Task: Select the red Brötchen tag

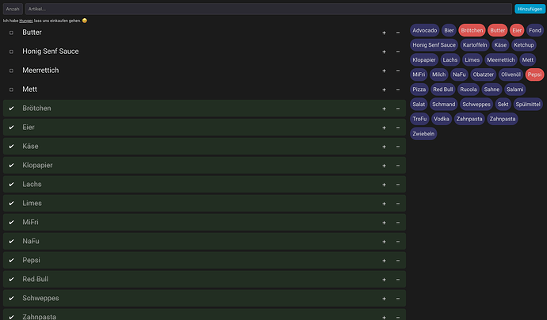Action: pyautogui.click(x=472, y=30)
